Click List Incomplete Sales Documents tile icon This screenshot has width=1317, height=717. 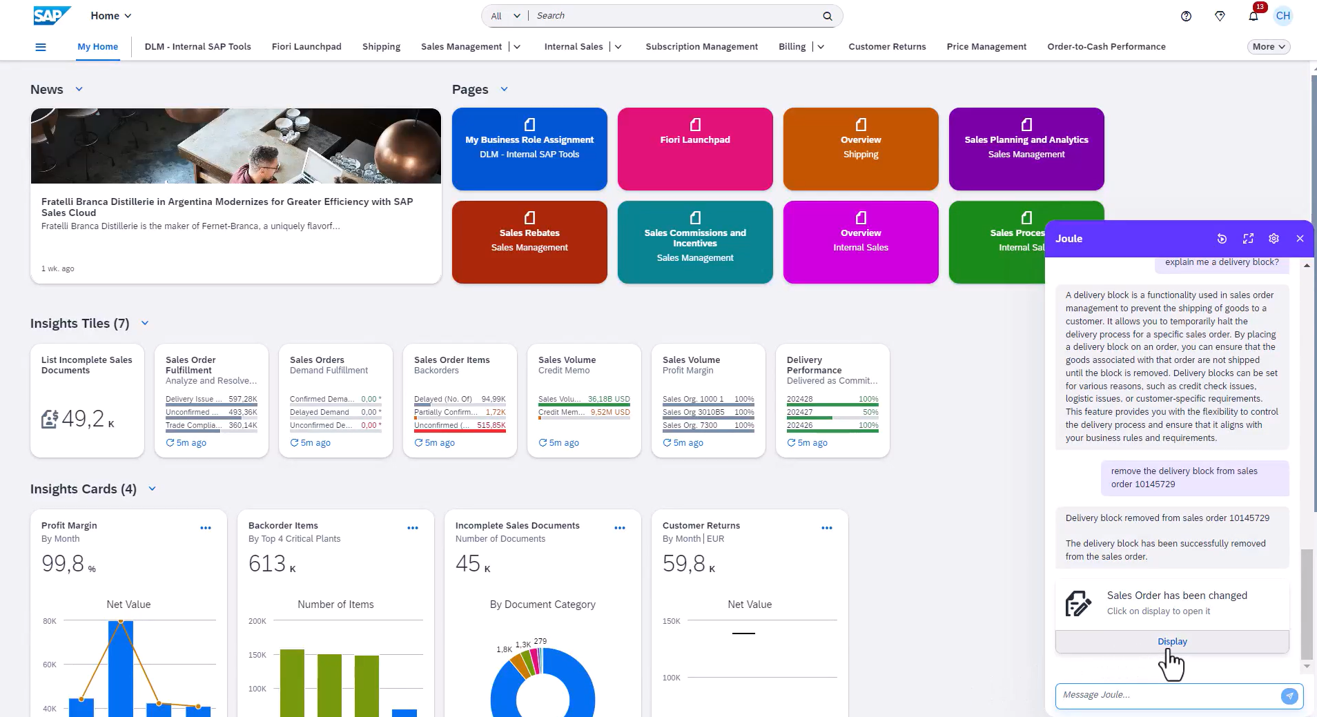(50, 419)
